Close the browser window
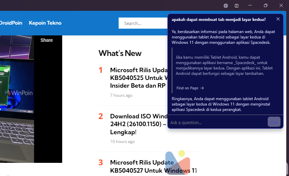The width and height of the screenshot is (289, 176). click(x=281, y=6)
